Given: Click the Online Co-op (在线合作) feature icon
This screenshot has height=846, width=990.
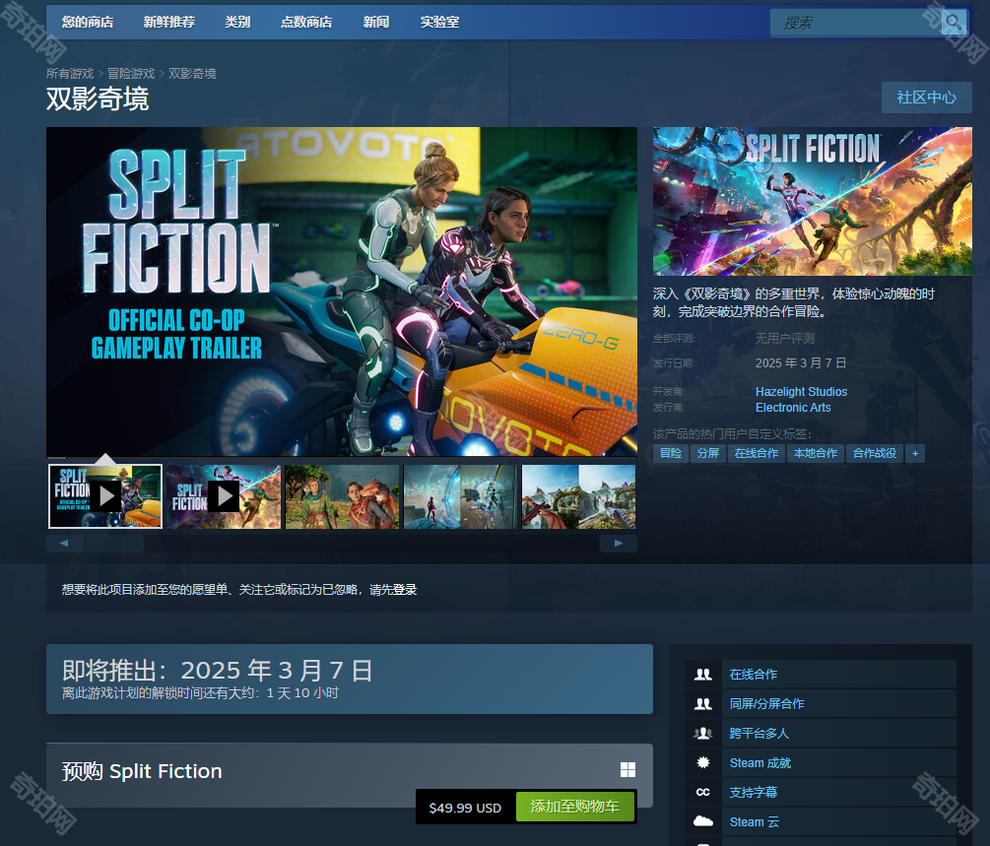Looking at the screenshot, I should tap(703, 675).
